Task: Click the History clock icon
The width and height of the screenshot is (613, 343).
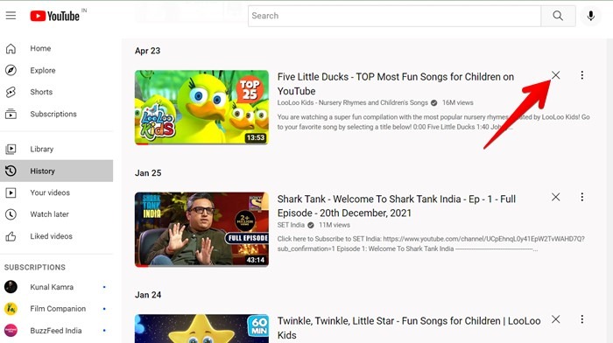Action: [11, 171]
